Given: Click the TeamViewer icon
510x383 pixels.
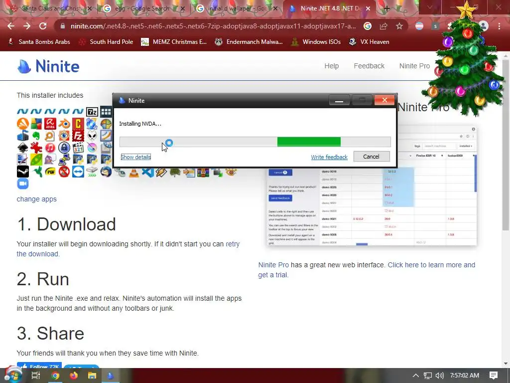Looking at the screenshot, I should pyautogui.click(x=78, y=172).
